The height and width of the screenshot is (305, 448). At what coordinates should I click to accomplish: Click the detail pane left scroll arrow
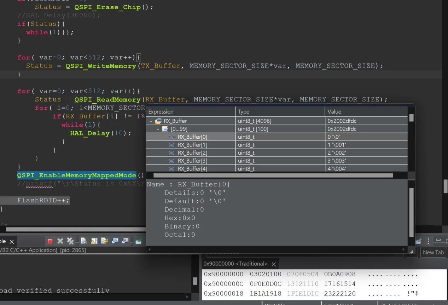(150, 249)
